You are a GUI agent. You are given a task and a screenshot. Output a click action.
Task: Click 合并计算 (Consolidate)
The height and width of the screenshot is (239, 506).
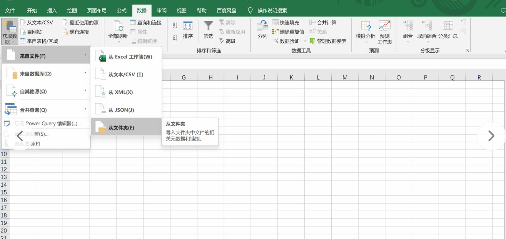coord(323,23)
